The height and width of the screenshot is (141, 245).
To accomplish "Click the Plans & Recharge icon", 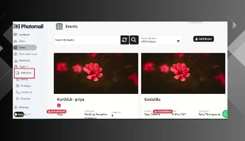I will tap(15, 54).
